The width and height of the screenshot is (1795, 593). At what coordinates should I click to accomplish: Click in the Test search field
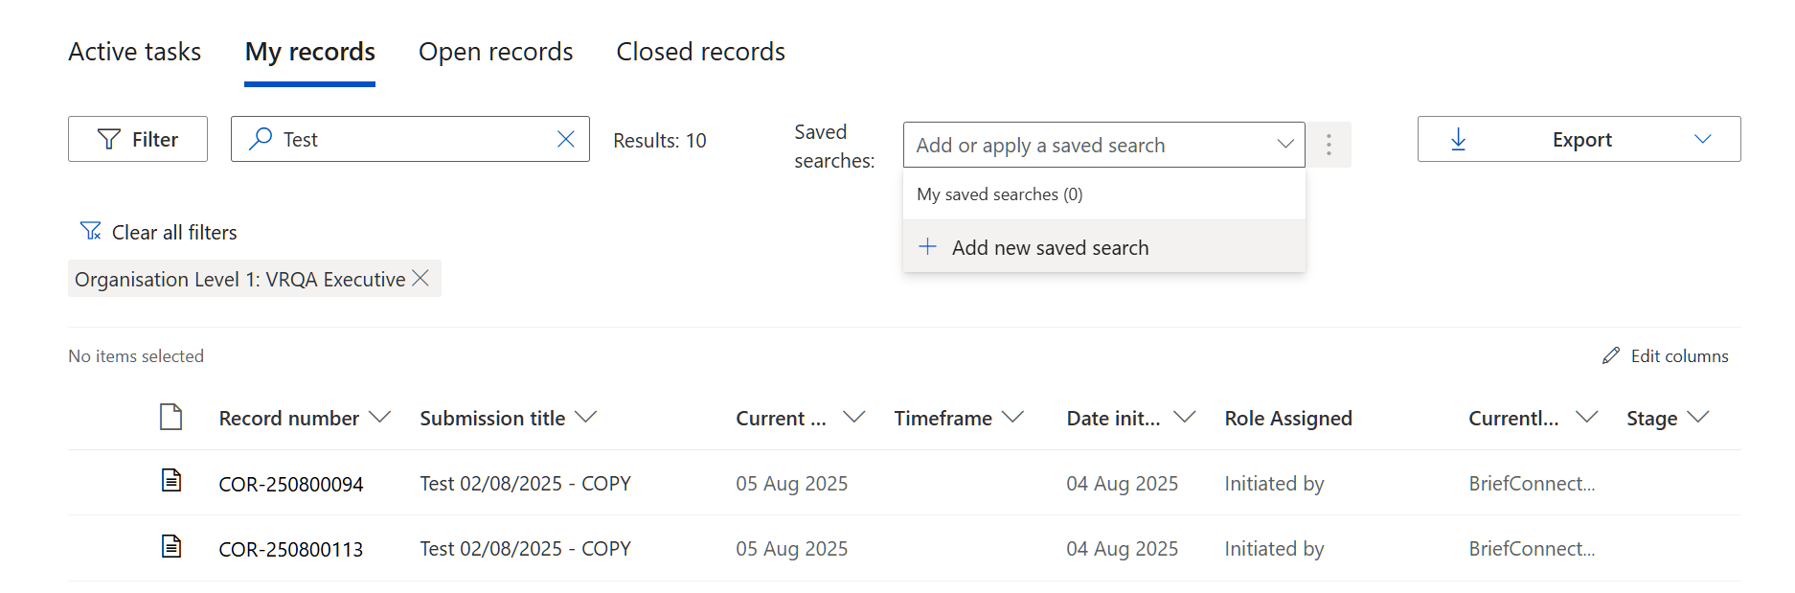tap(412, 139)
